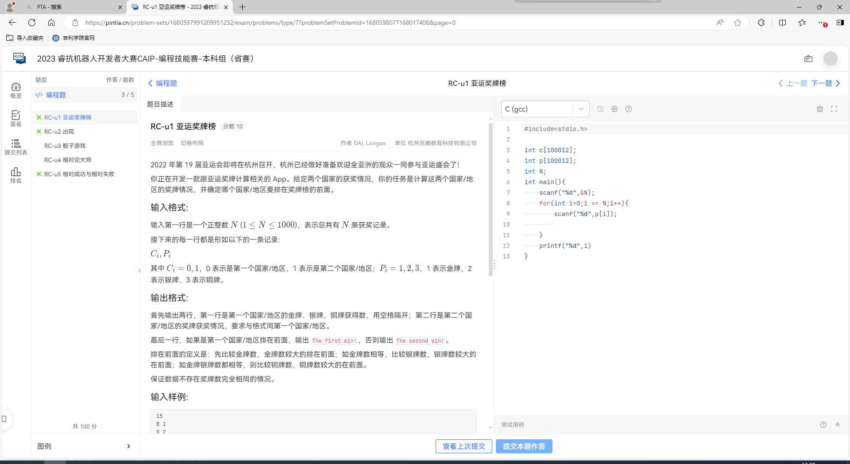Open the 答卷 answer sheet icon
This screenshot has width=850, height=464.
[16, 119]
